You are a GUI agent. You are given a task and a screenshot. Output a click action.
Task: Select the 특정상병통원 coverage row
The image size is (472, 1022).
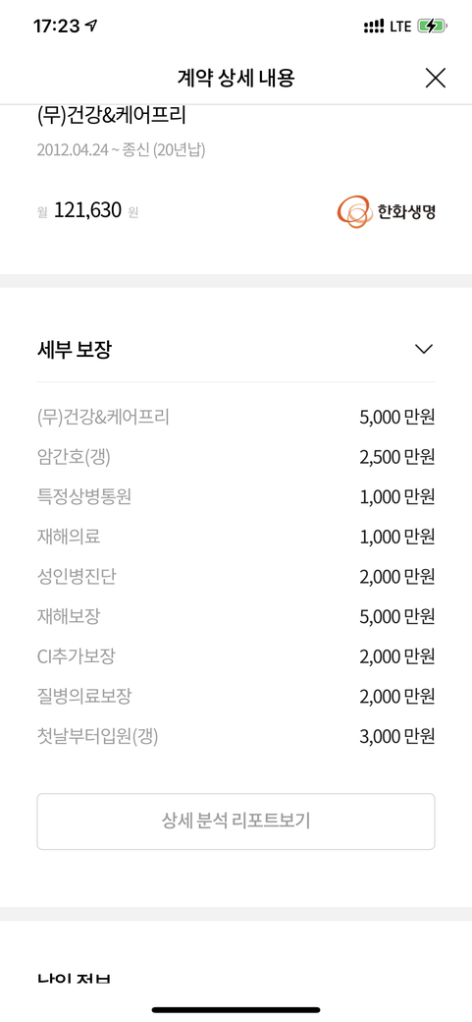[x=236, y=497]
